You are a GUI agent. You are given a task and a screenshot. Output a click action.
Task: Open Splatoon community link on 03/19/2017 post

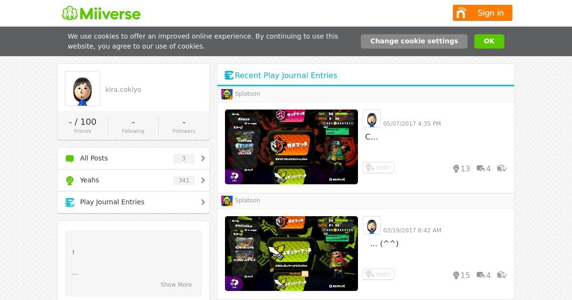coord(247,200)
